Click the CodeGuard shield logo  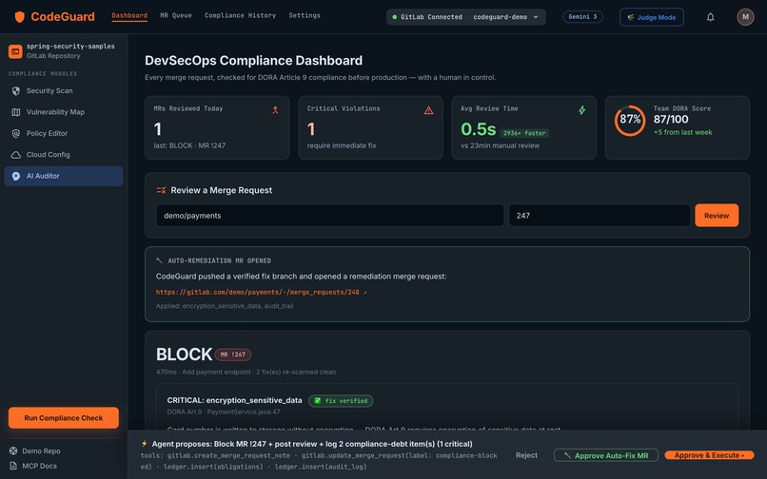coord(20,17)
